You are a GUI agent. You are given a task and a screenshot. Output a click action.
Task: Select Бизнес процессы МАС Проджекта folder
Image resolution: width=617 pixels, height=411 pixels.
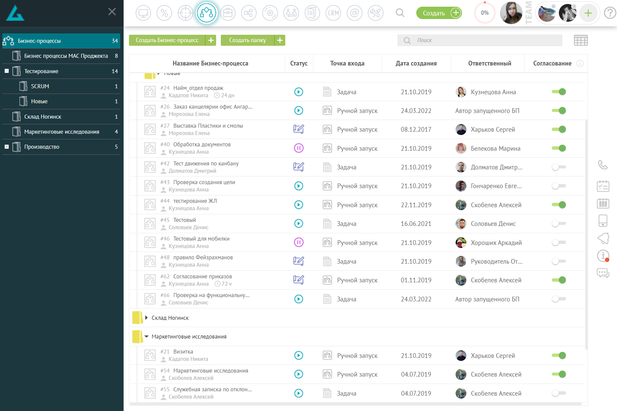click(66, 56)
